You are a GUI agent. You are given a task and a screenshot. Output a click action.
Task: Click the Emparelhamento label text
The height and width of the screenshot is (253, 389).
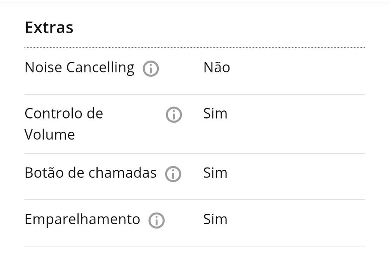pyautogui.click(x=82, y=219)
